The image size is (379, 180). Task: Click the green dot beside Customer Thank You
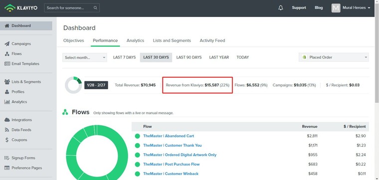[x=137, y=146]
